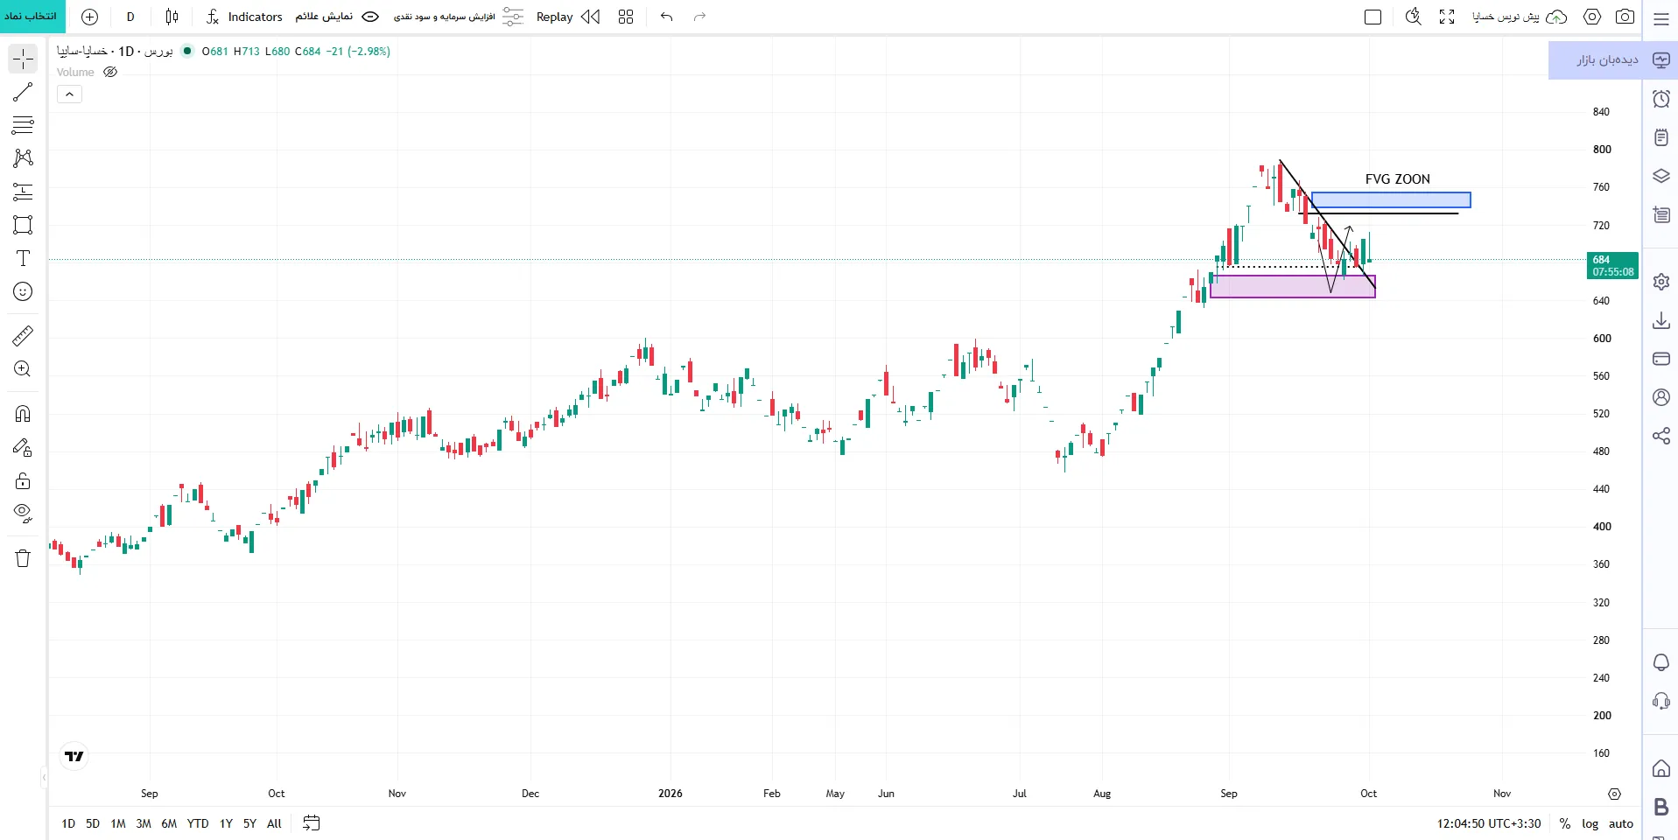Select the All time range
This screenshot has height=840, width=1678.
[274, 823]
